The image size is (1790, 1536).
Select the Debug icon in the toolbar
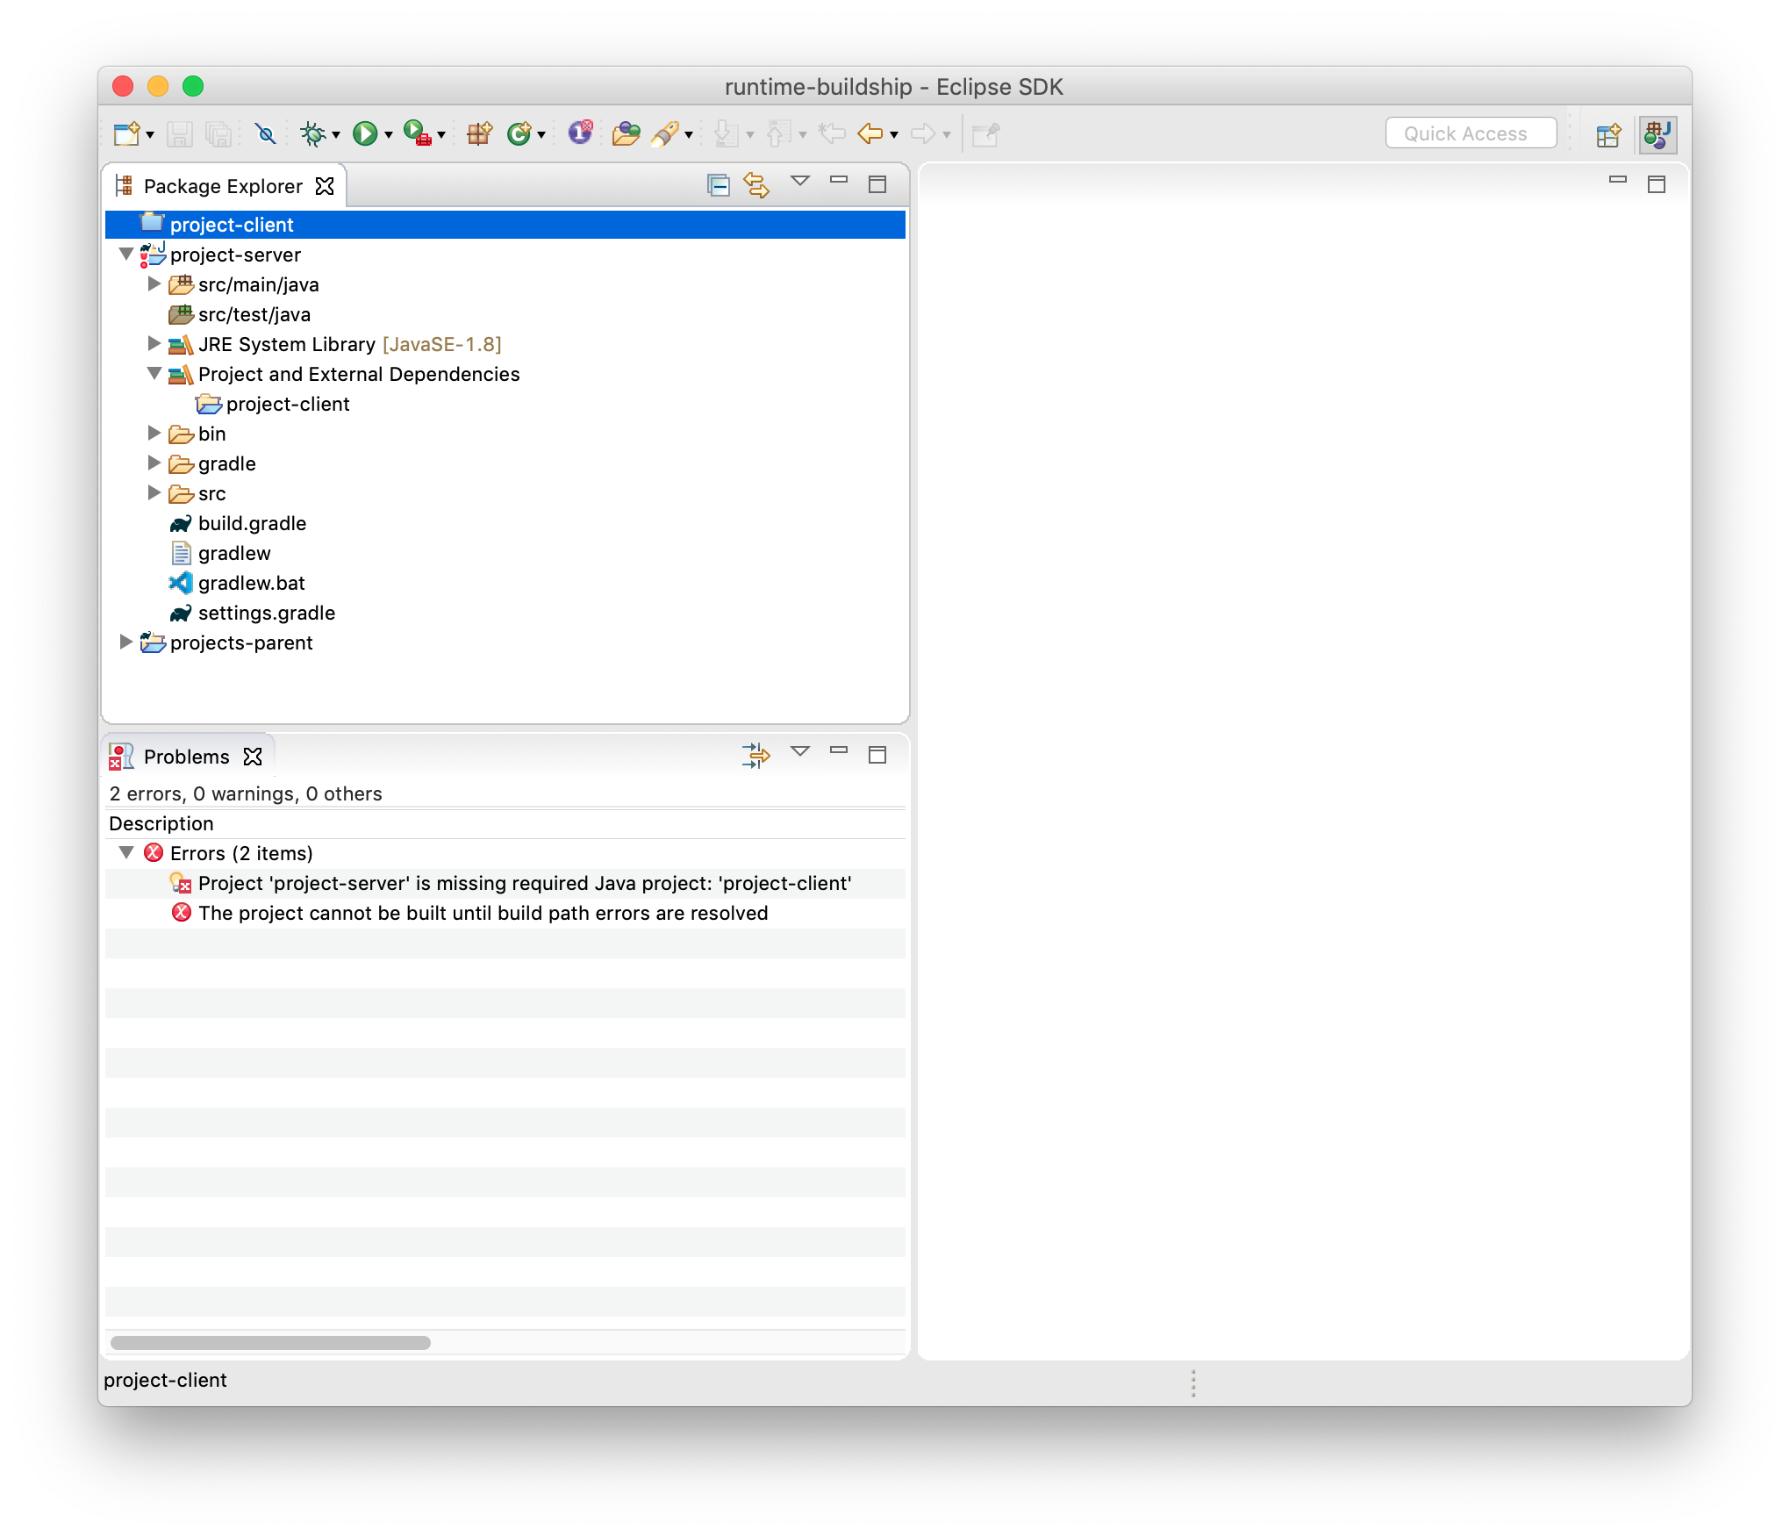(x=314, y=133)
